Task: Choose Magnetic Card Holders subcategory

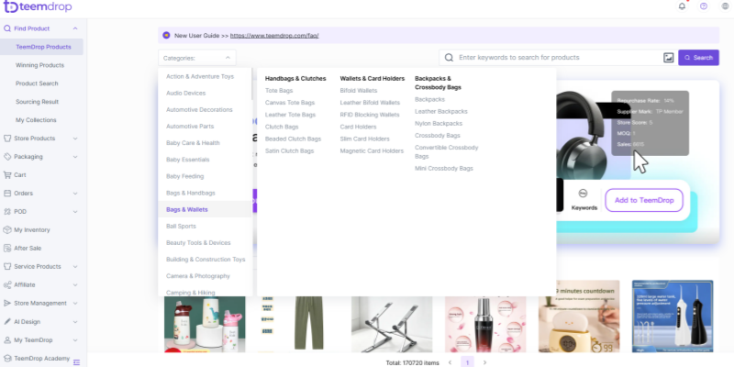Action: 372,150
